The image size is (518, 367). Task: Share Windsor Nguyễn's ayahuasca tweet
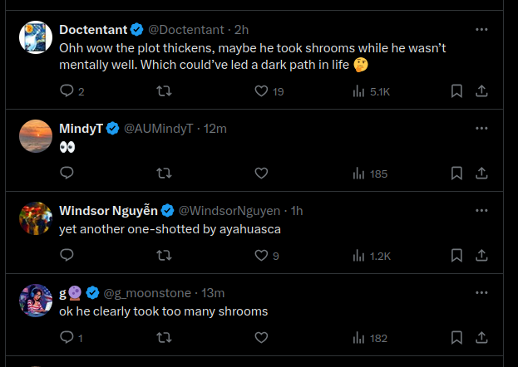coord(481,255)
